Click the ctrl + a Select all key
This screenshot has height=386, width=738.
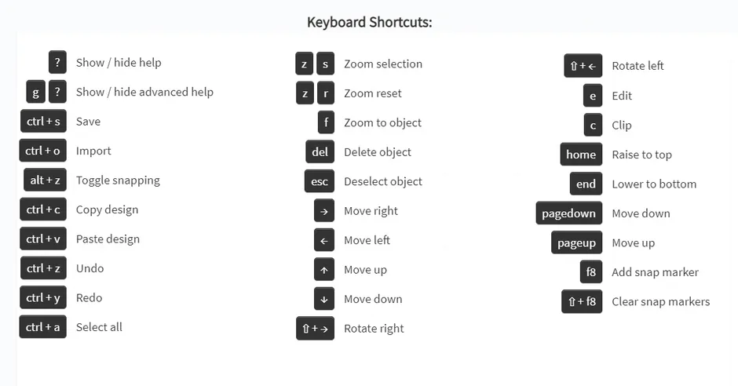pos(43,327)
